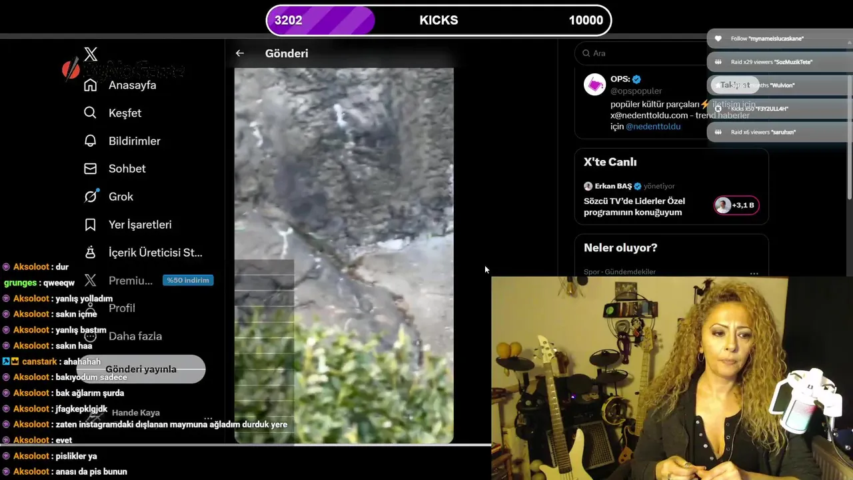This screenshot has height=480, width=853.
Task: Click the streamer webcam overlay
Action: [x=672, y=379]
